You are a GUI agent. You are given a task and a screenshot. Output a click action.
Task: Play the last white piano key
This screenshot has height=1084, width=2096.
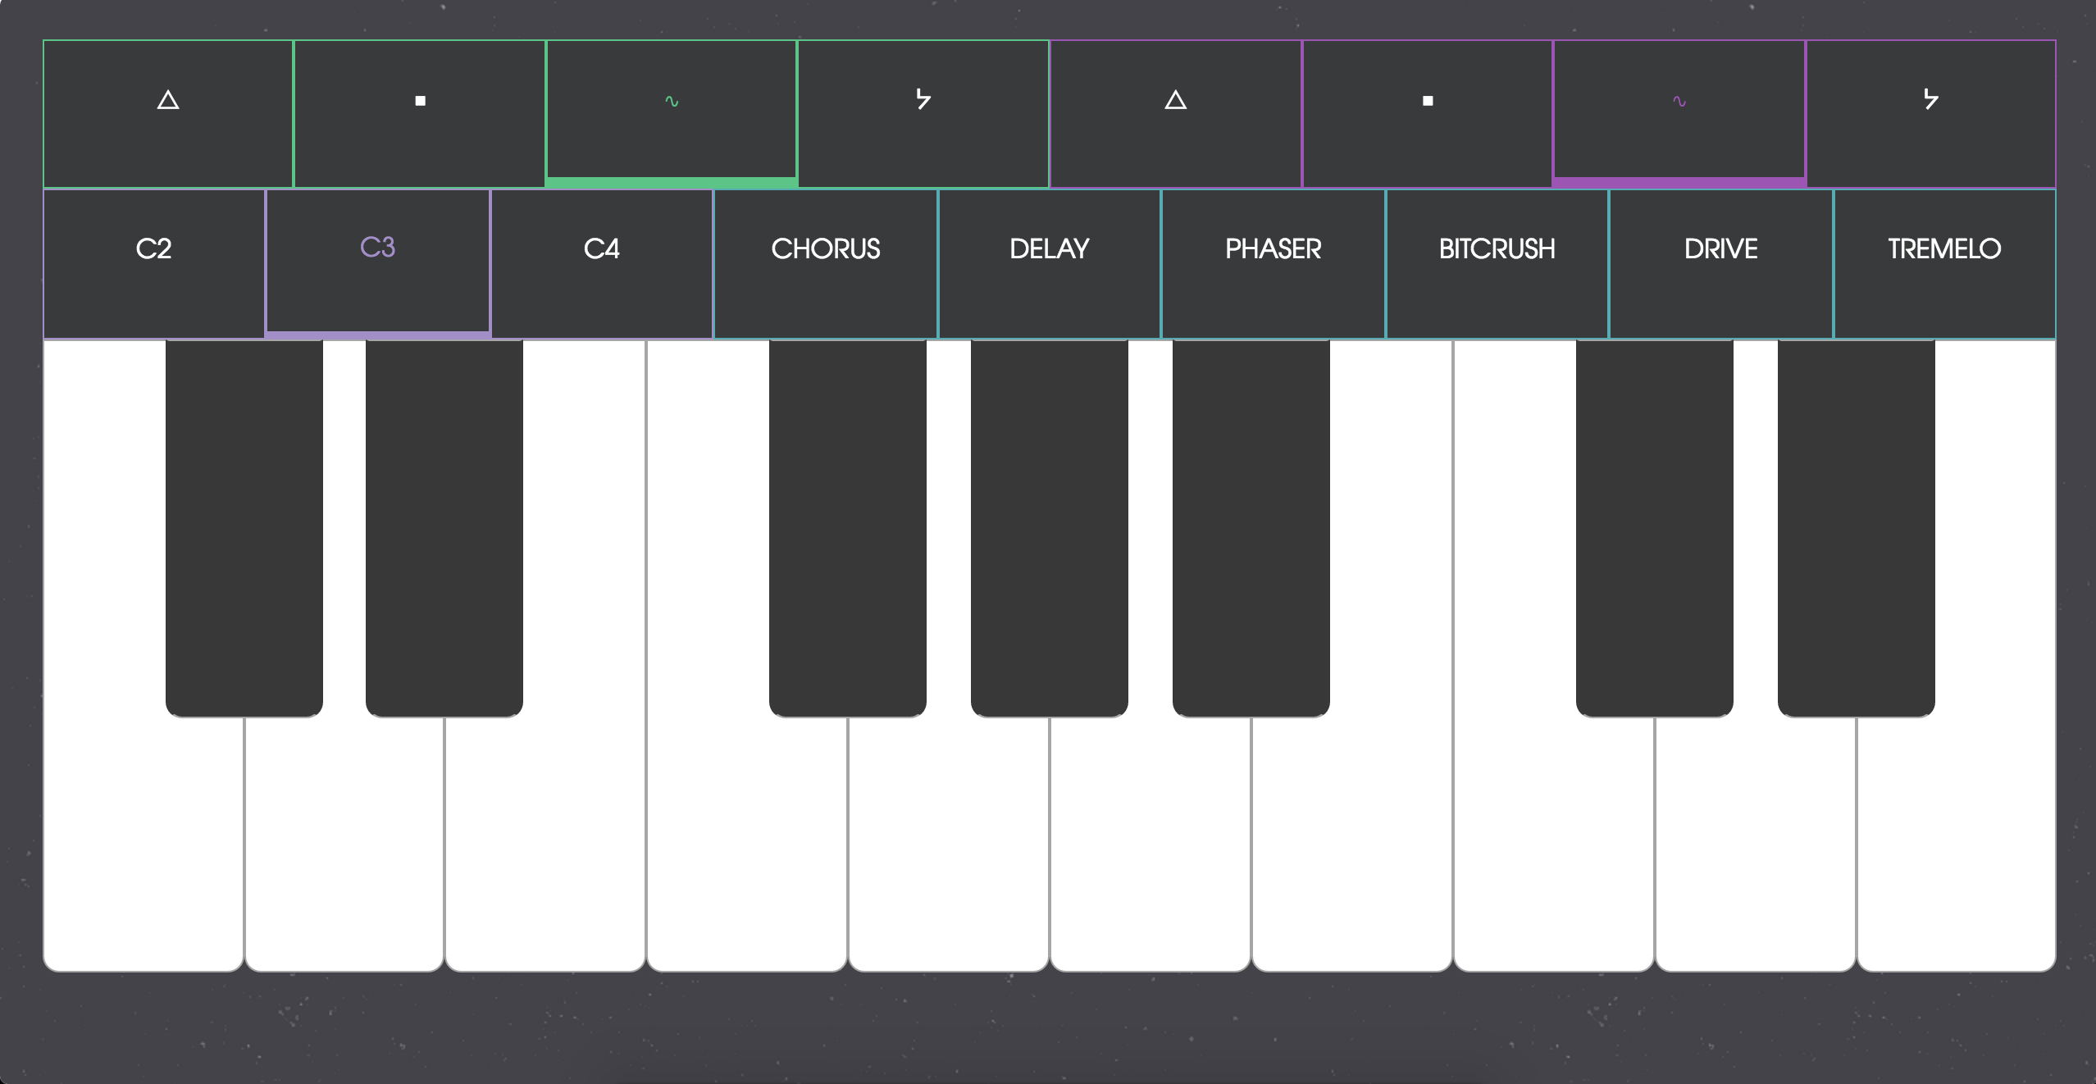pos(1957,845)
